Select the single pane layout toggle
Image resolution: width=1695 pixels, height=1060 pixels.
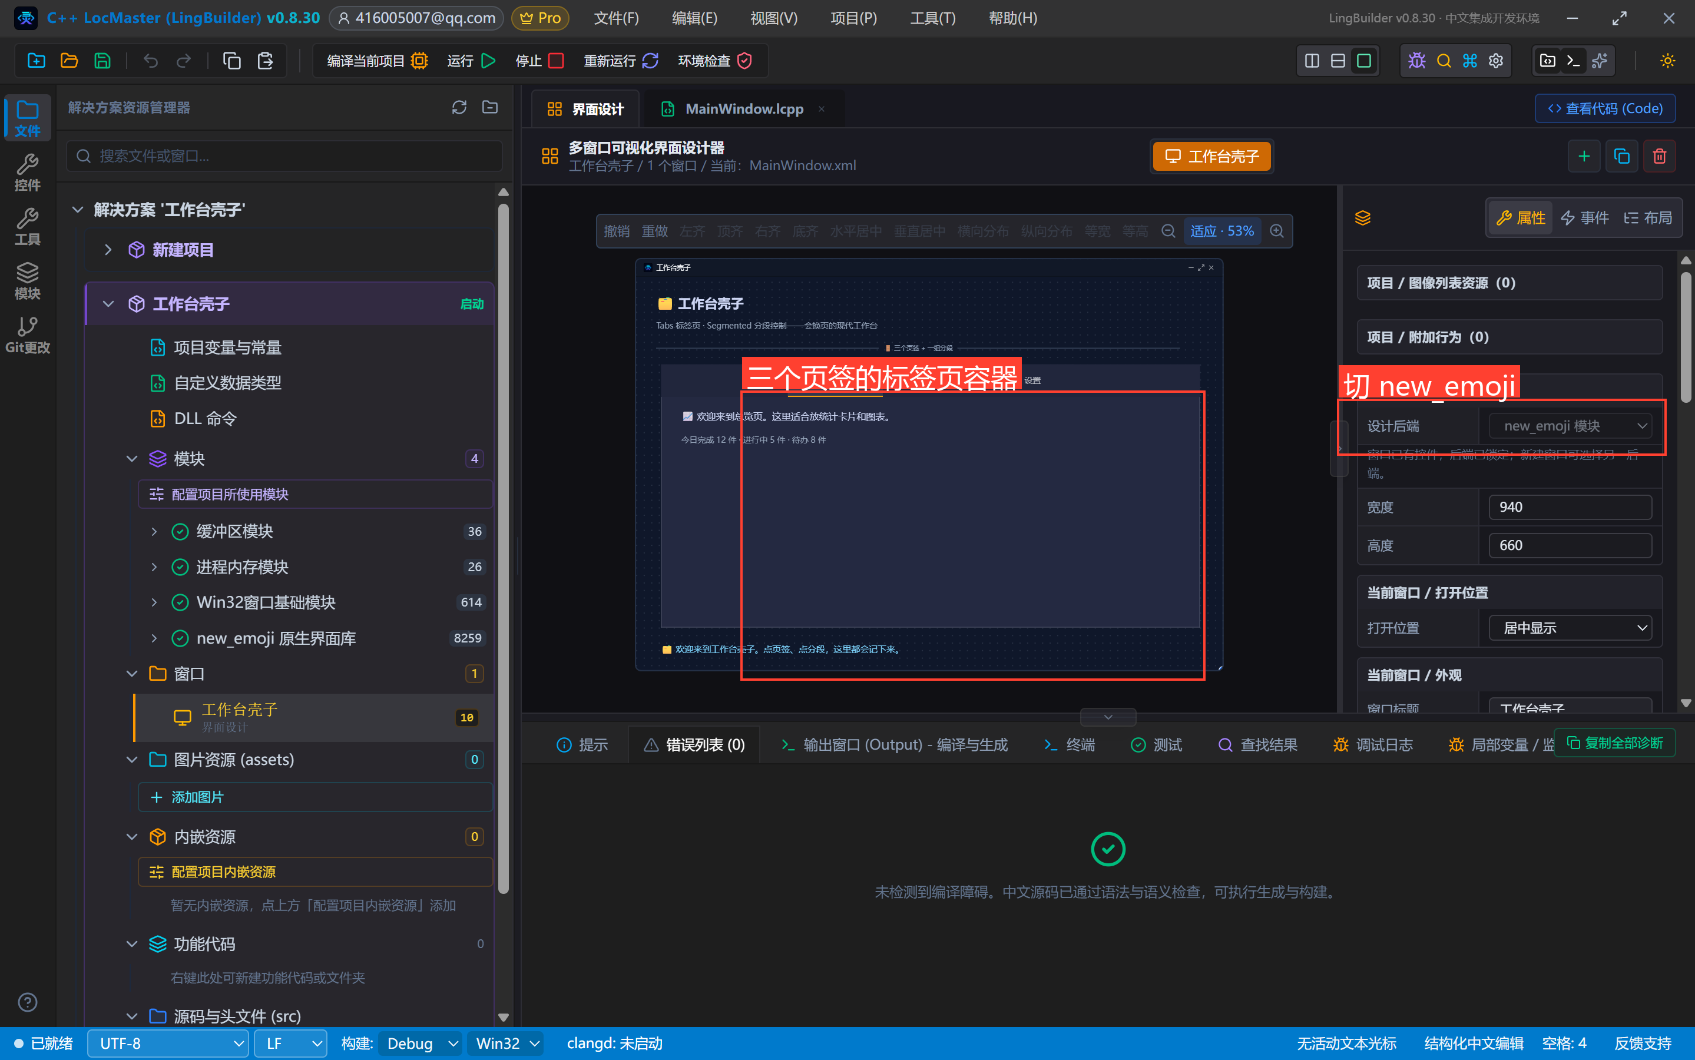tap(1363, 61)
